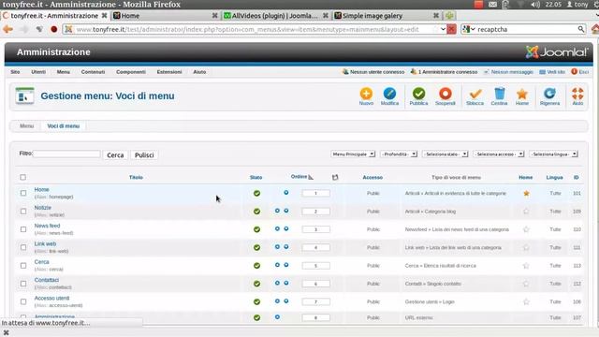Image resolution: width=599 pixels, height=337 pixels.
Task: Open the tony user menu in panel
Action: tap(577, 4)
